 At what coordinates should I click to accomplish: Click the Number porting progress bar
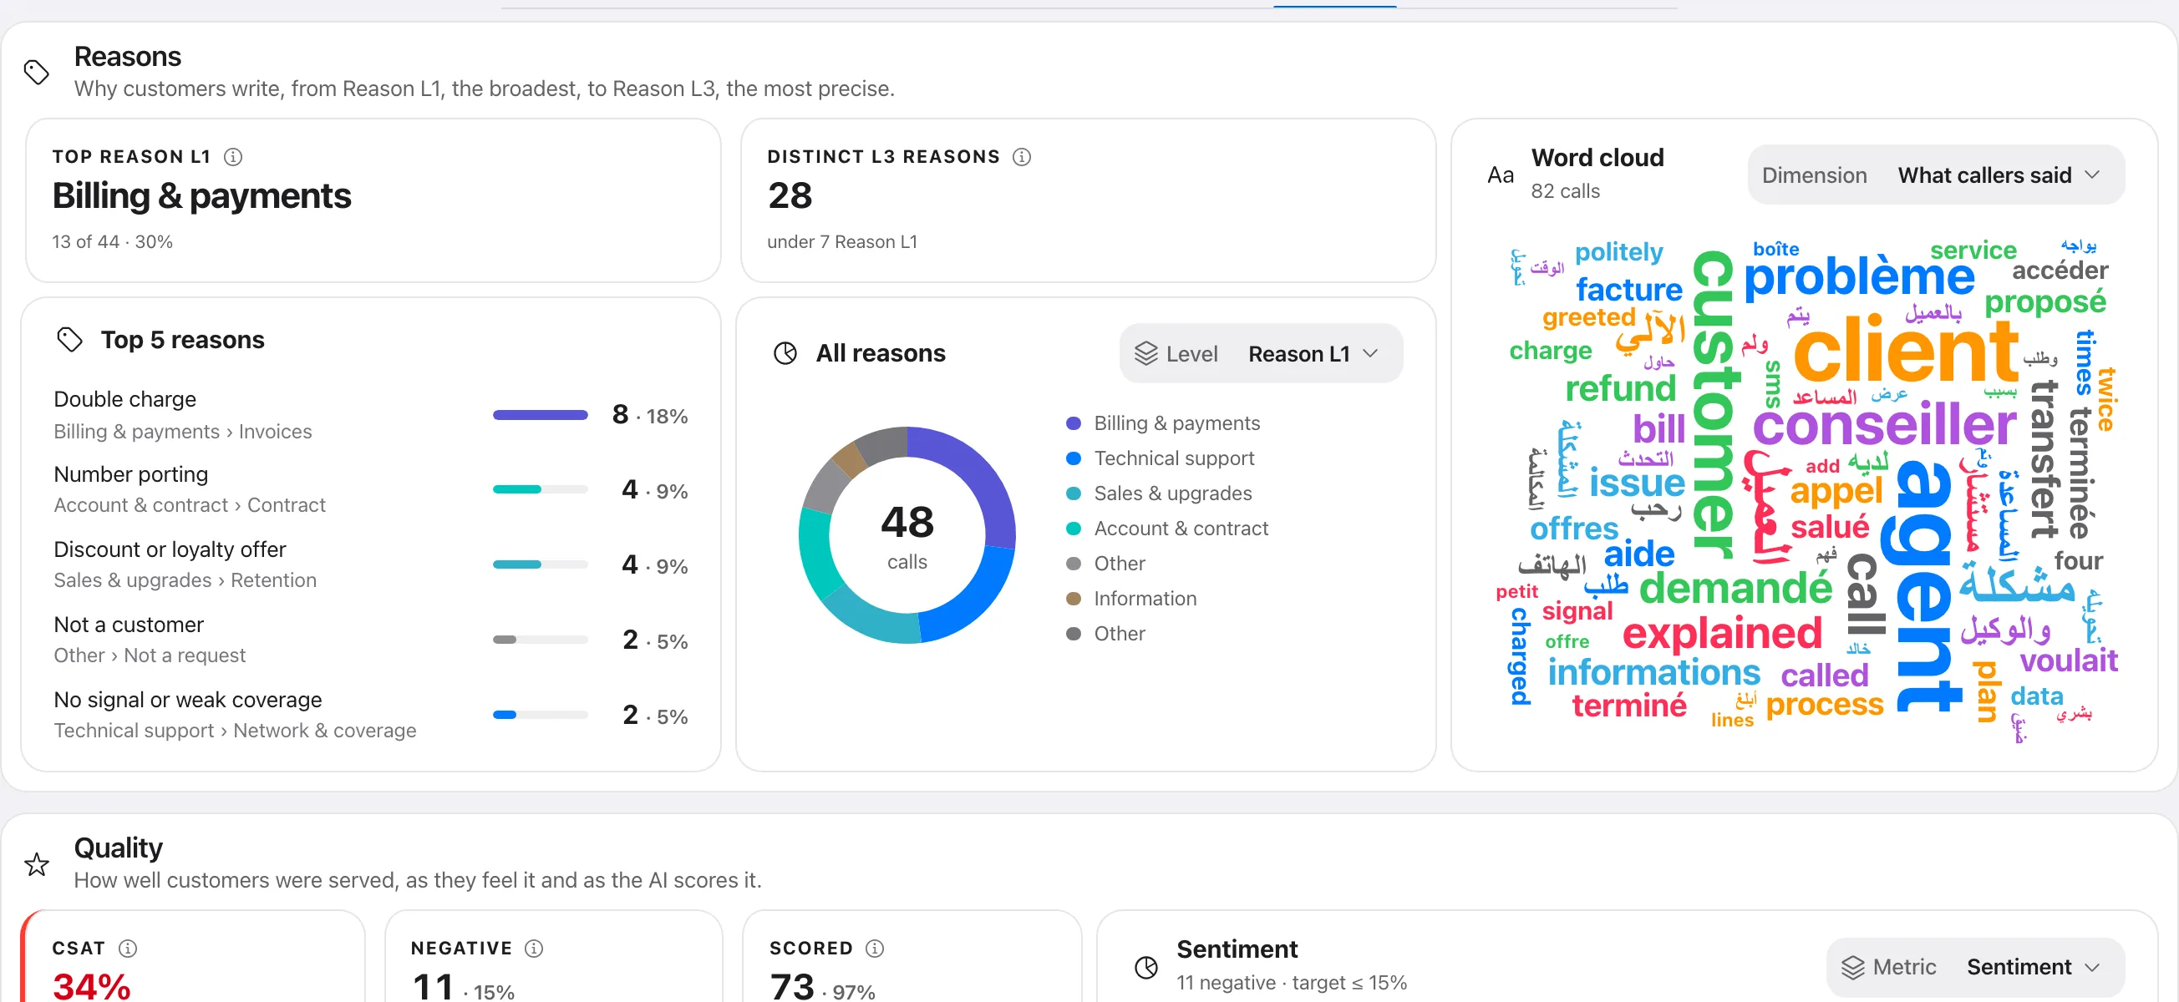click(x=541, y=489)
